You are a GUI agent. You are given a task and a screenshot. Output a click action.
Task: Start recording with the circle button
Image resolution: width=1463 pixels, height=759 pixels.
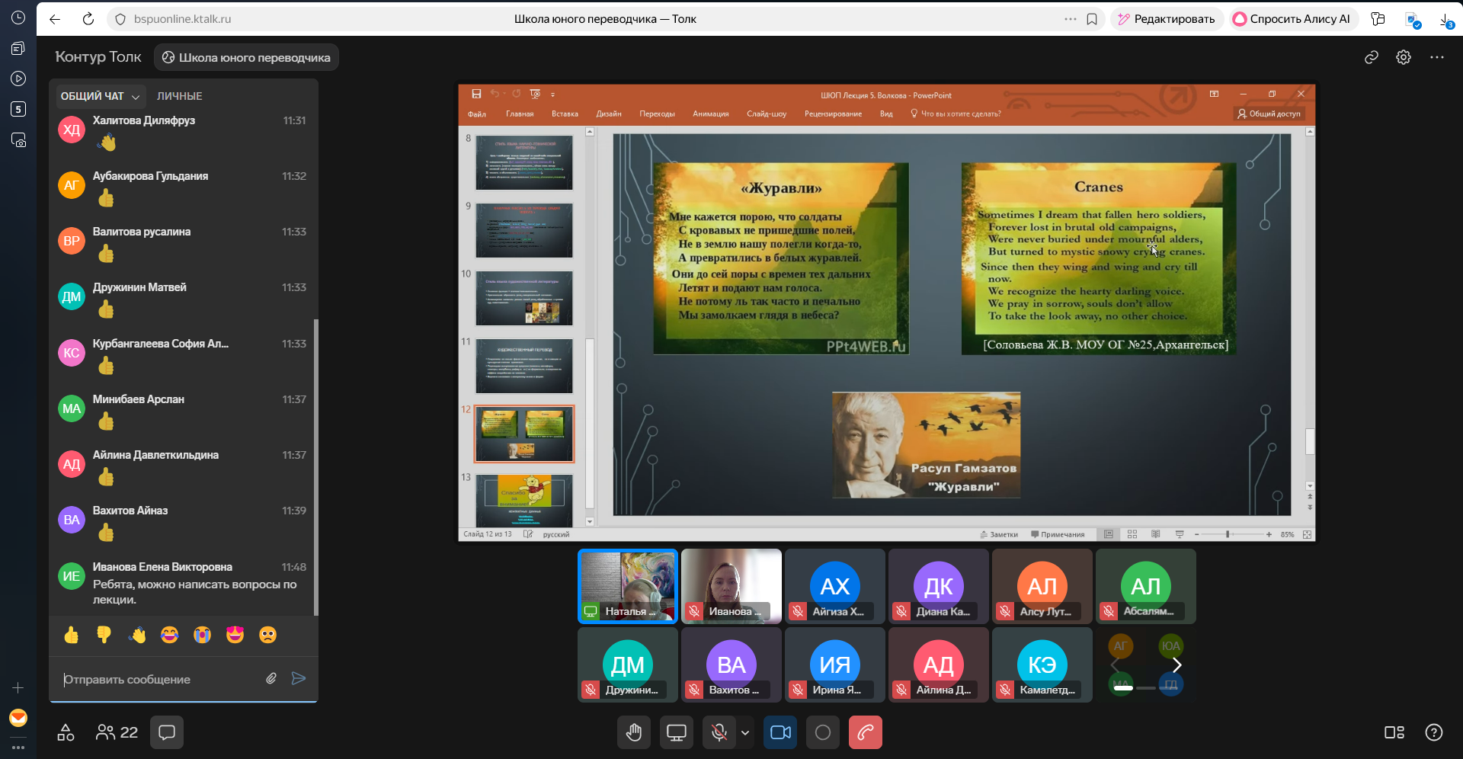click(822, 732)
